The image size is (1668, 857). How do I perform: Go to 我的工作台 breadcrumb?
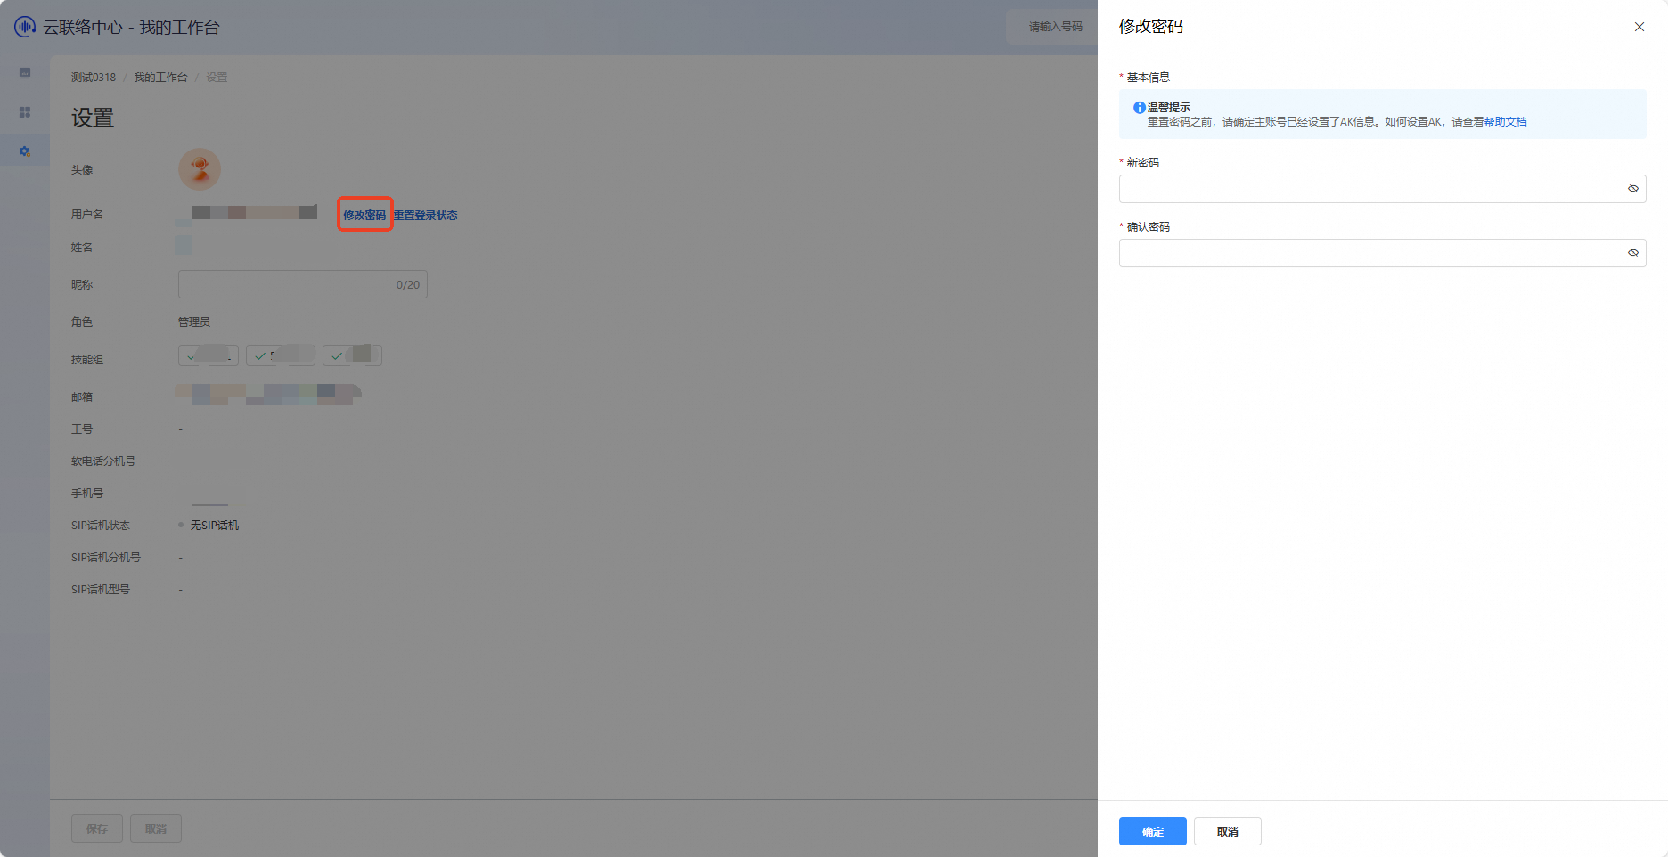point(160,78)
